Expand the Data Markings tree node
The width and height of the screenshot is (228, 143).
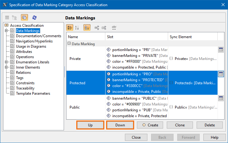[6, 31]
